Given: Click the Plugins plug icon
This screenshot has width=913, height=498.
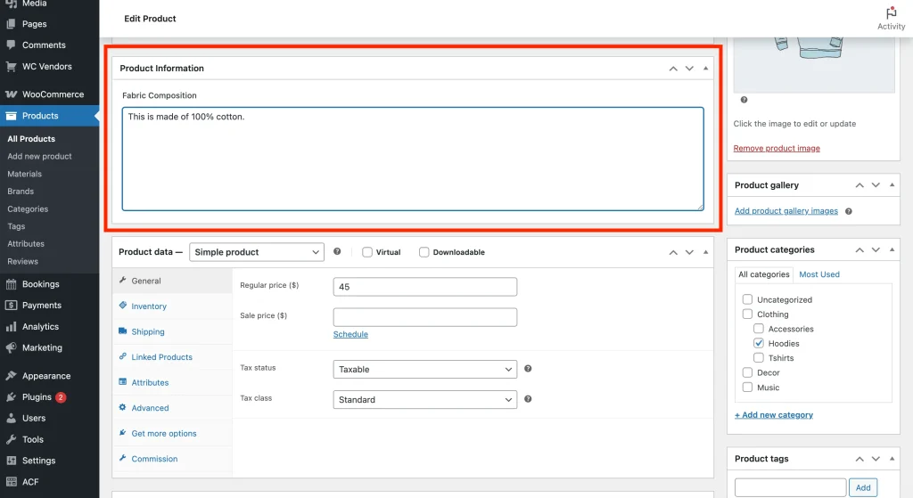Looking at the screenshot, I should pos(11,396).
